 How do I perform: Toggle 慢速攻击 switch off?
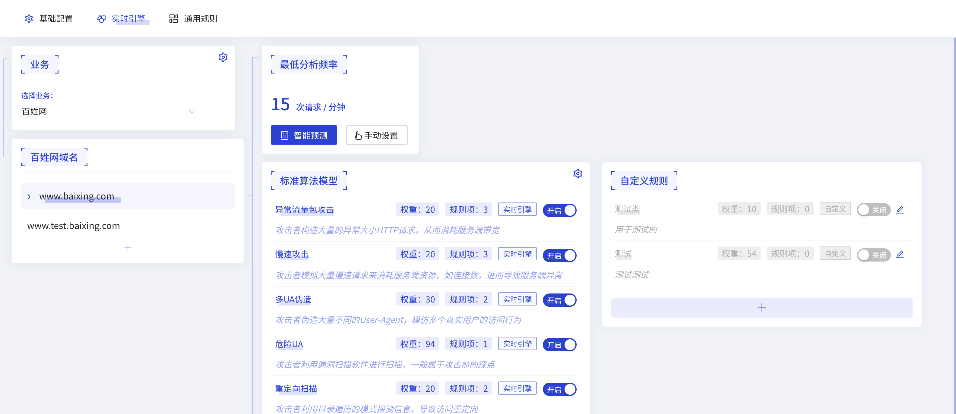tap(559, 256)
